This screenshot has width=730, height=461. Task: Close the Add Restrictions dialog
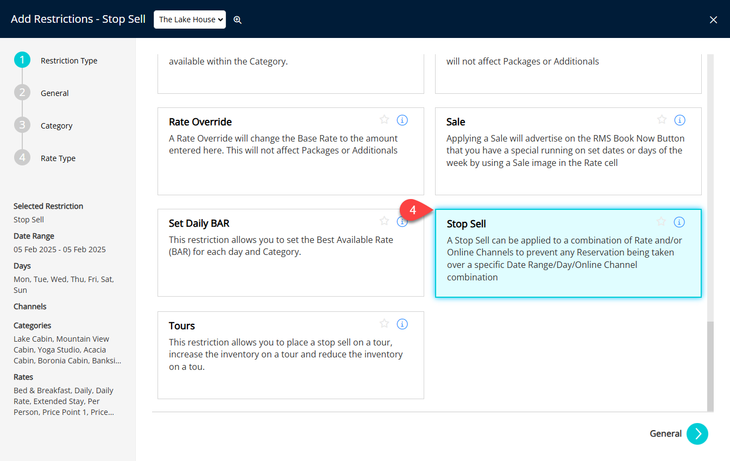713,20
